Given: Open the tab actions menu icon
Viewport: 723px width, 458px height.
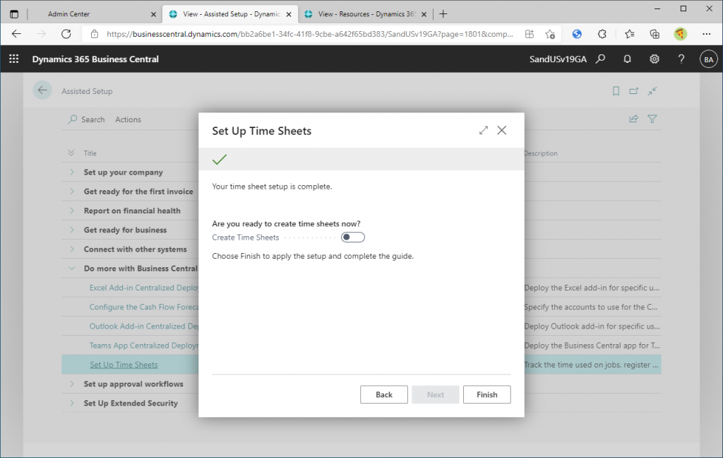Looking at the screenshot, I should tap(14, 14).
